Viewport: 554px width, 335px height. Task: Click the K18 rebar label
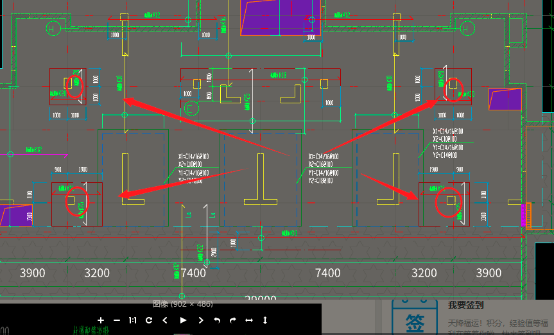point(279,75)
